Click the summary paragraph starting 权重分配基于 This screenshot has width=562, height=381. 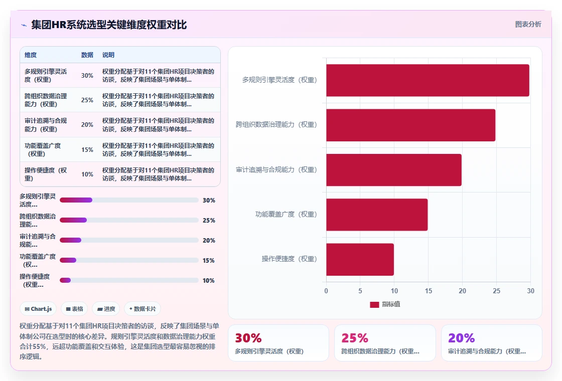(x=119, y=341)
